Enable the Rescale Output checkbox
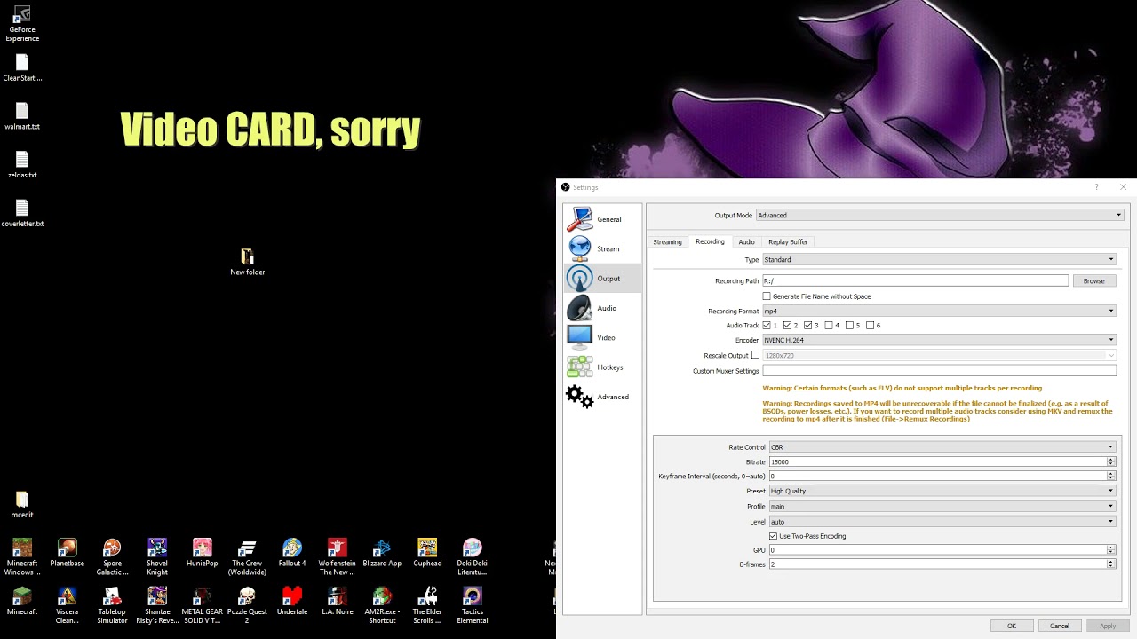Screen dimensions: 1137x639 tap(756, 355)
